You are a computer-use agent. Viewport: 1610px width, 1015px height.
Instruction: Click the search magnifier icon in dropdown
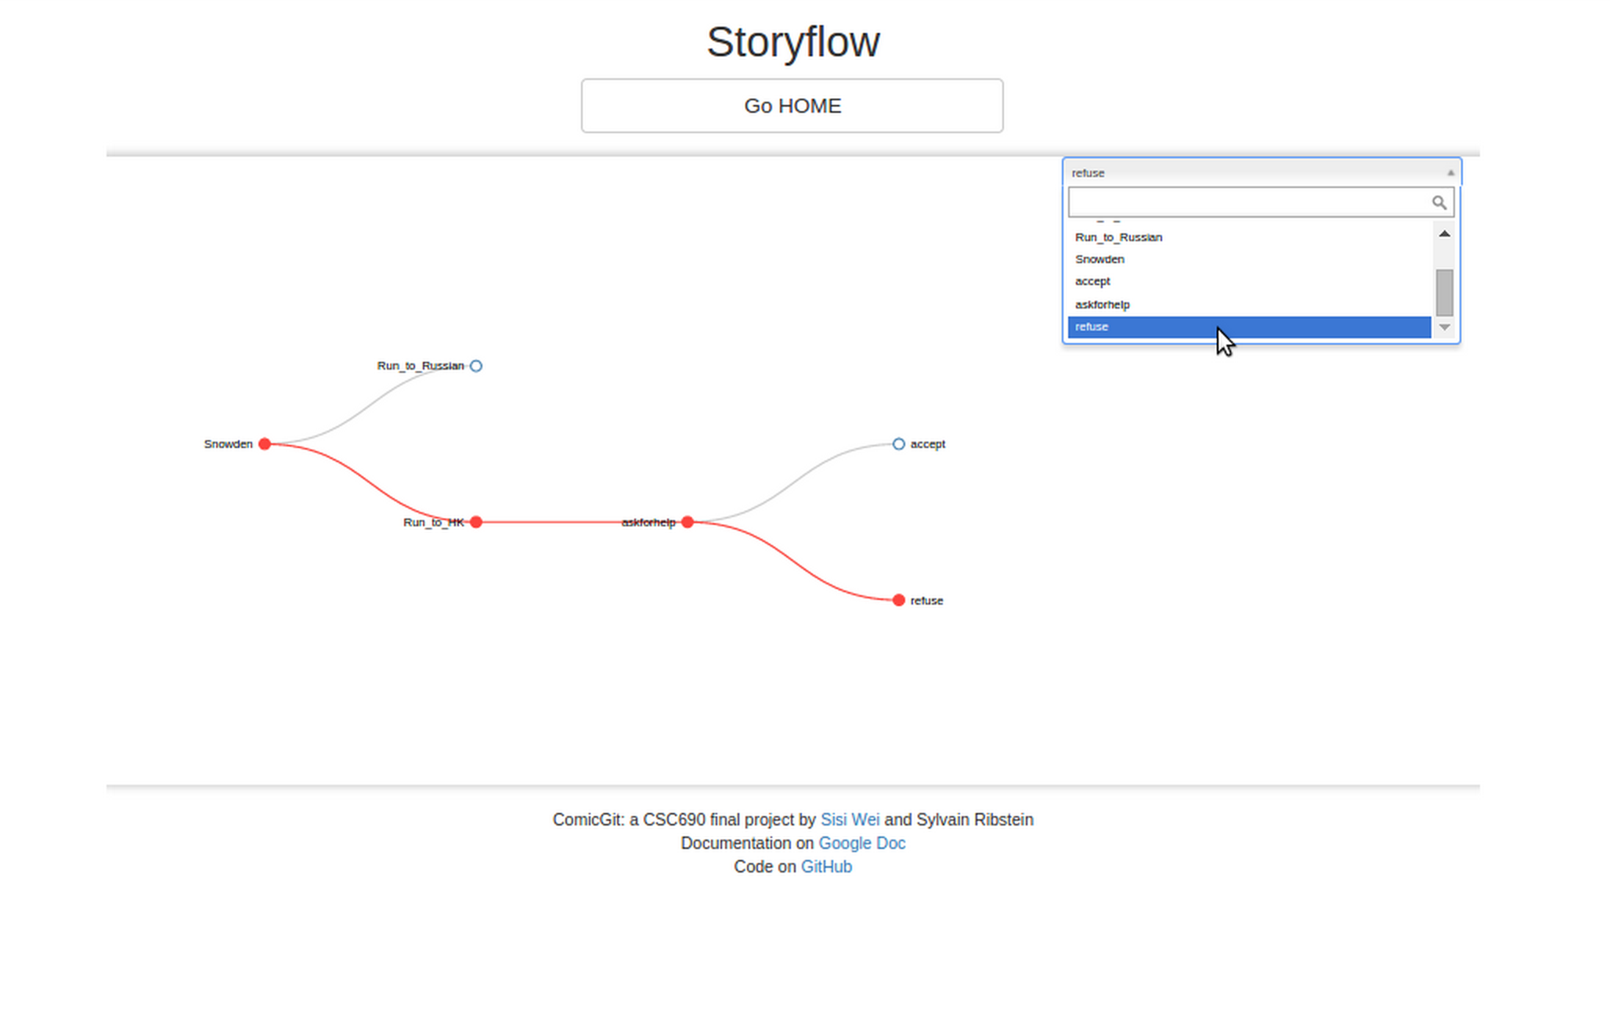tap(1439, 203)
